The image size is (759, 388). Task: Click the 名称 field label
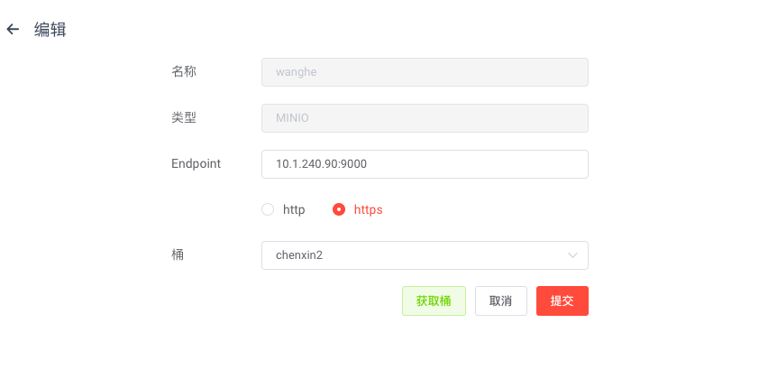tap(184, 71)
